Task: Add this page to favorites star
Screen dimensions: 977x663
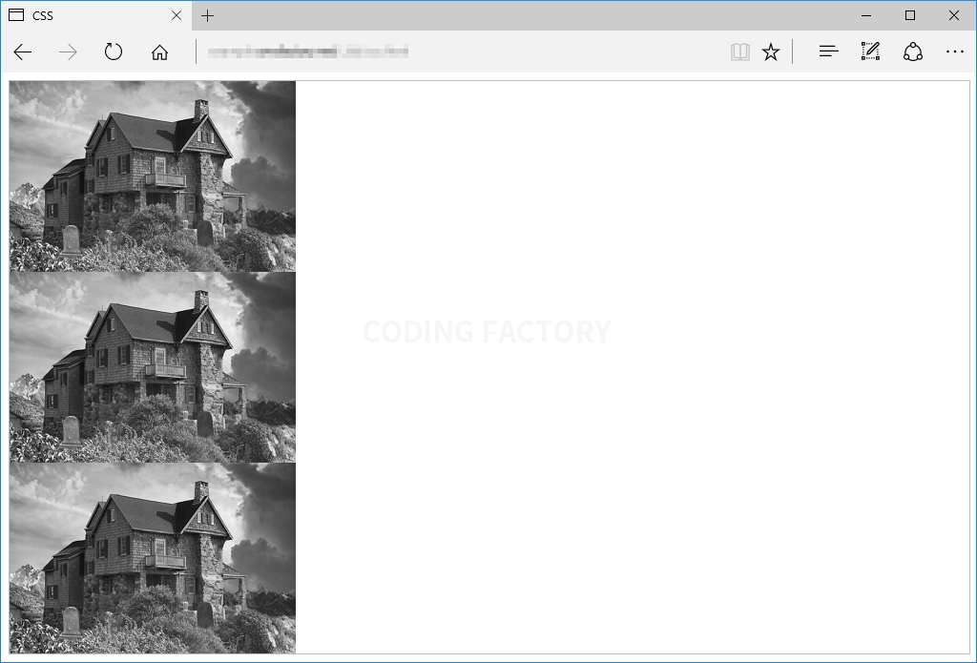Action: coord(771,52)
